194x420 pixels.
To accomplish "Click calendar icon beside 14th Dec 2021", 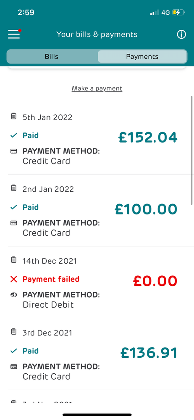I will point(13,260).
